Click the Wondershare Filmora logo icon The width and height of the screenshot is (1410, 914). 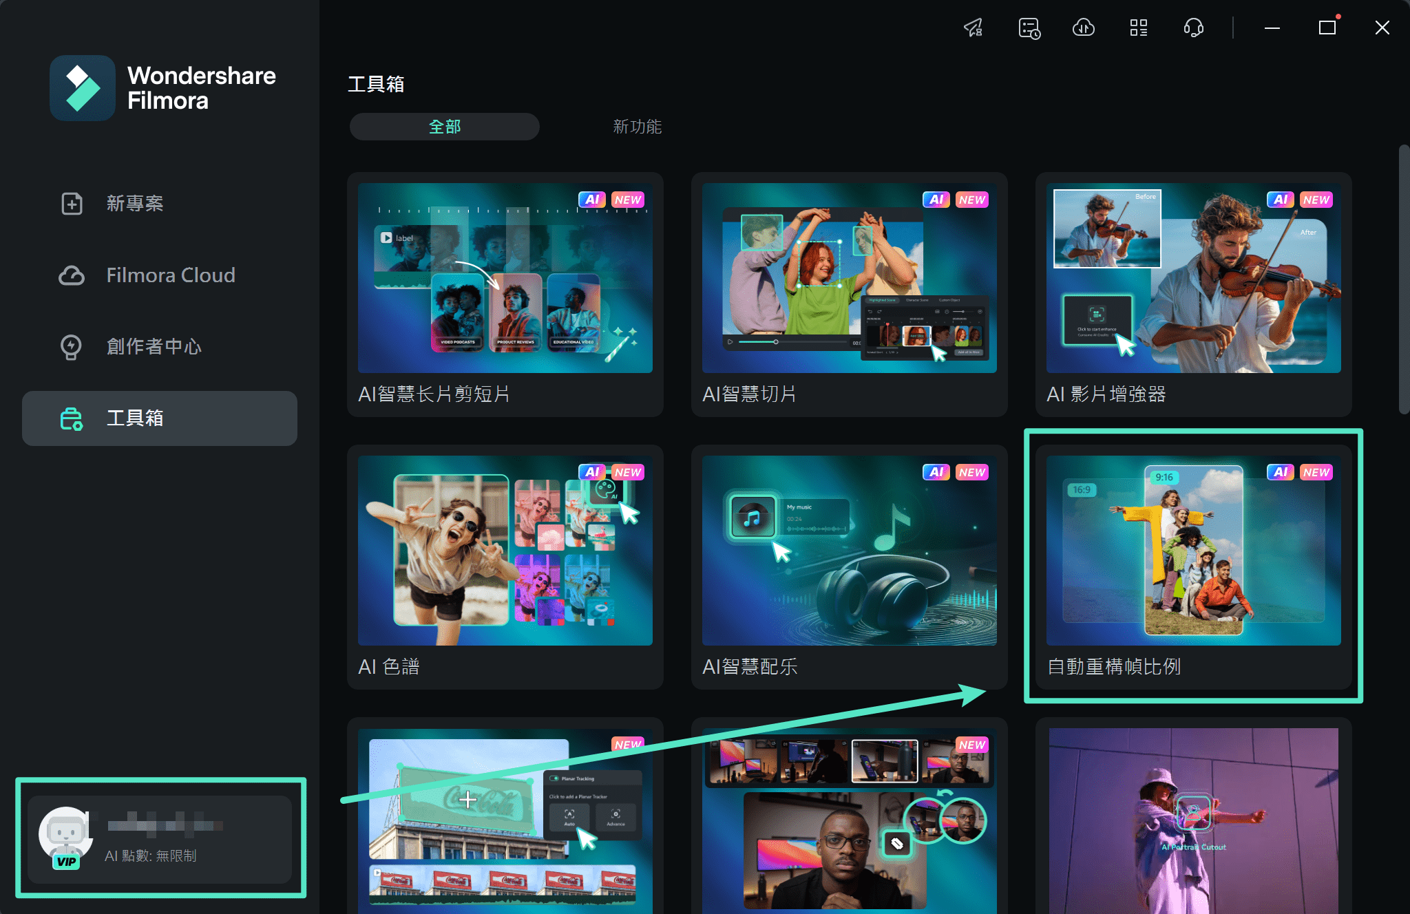[x=83, y=88]
